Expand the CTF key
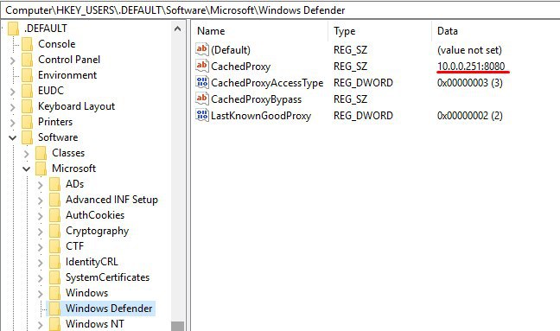560x331 pixels. tap(40, 247)
